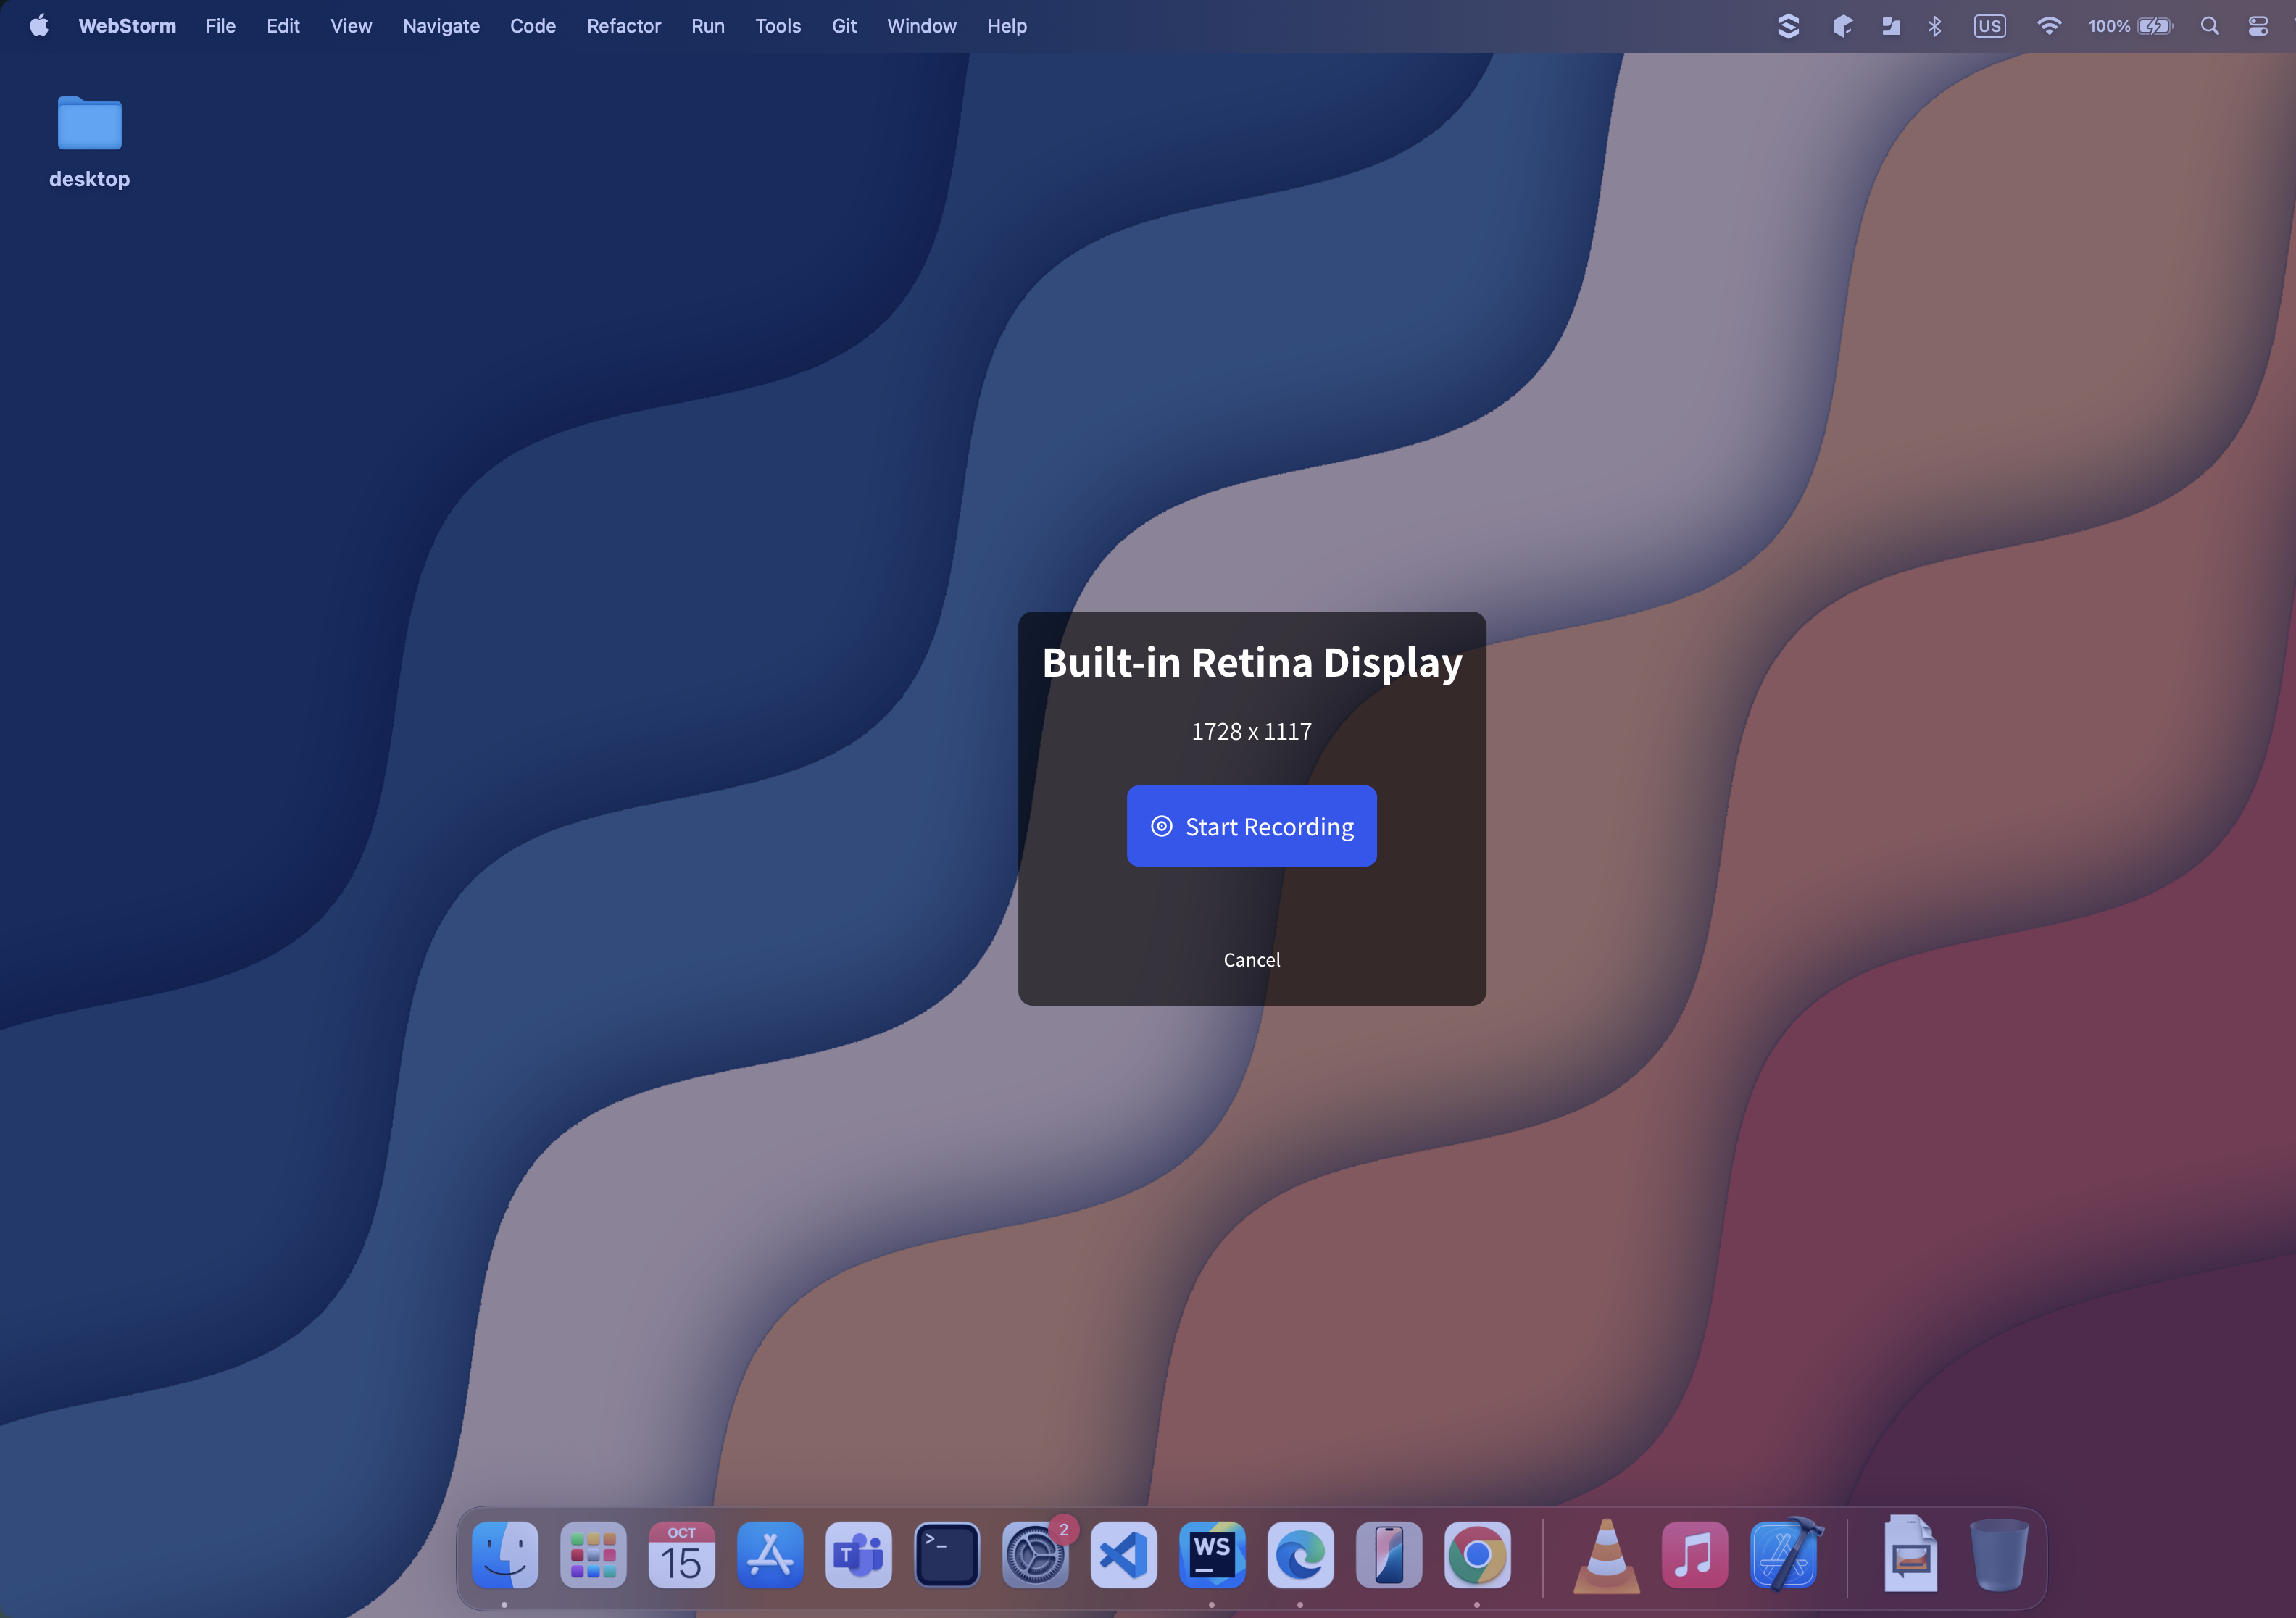Click the Start Recording button
Viewport: 2296px width, 1618px height.
click(x=1251, y=826)
